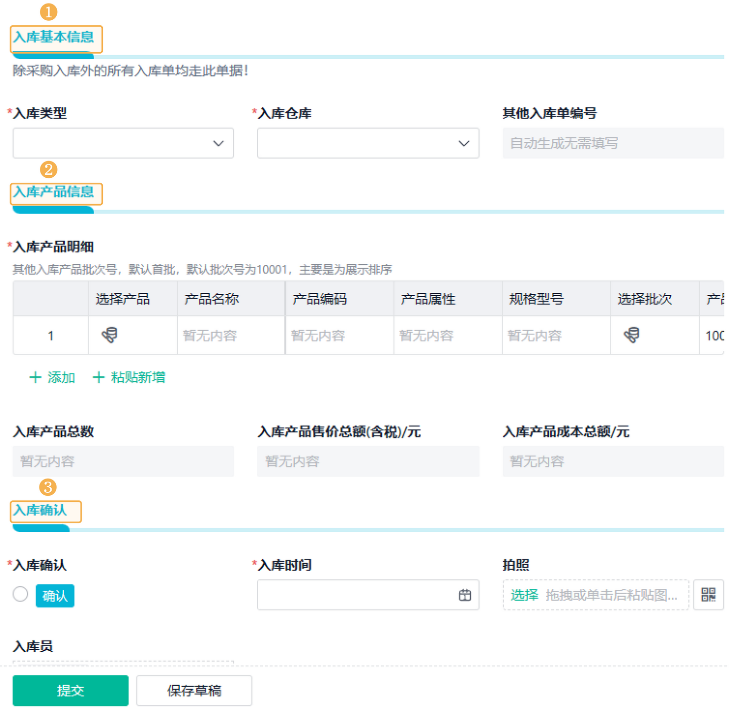Click the plus icon beside 添加 to add row
Viewport: 729px width, 710px height.
click(x=35, y=377)
